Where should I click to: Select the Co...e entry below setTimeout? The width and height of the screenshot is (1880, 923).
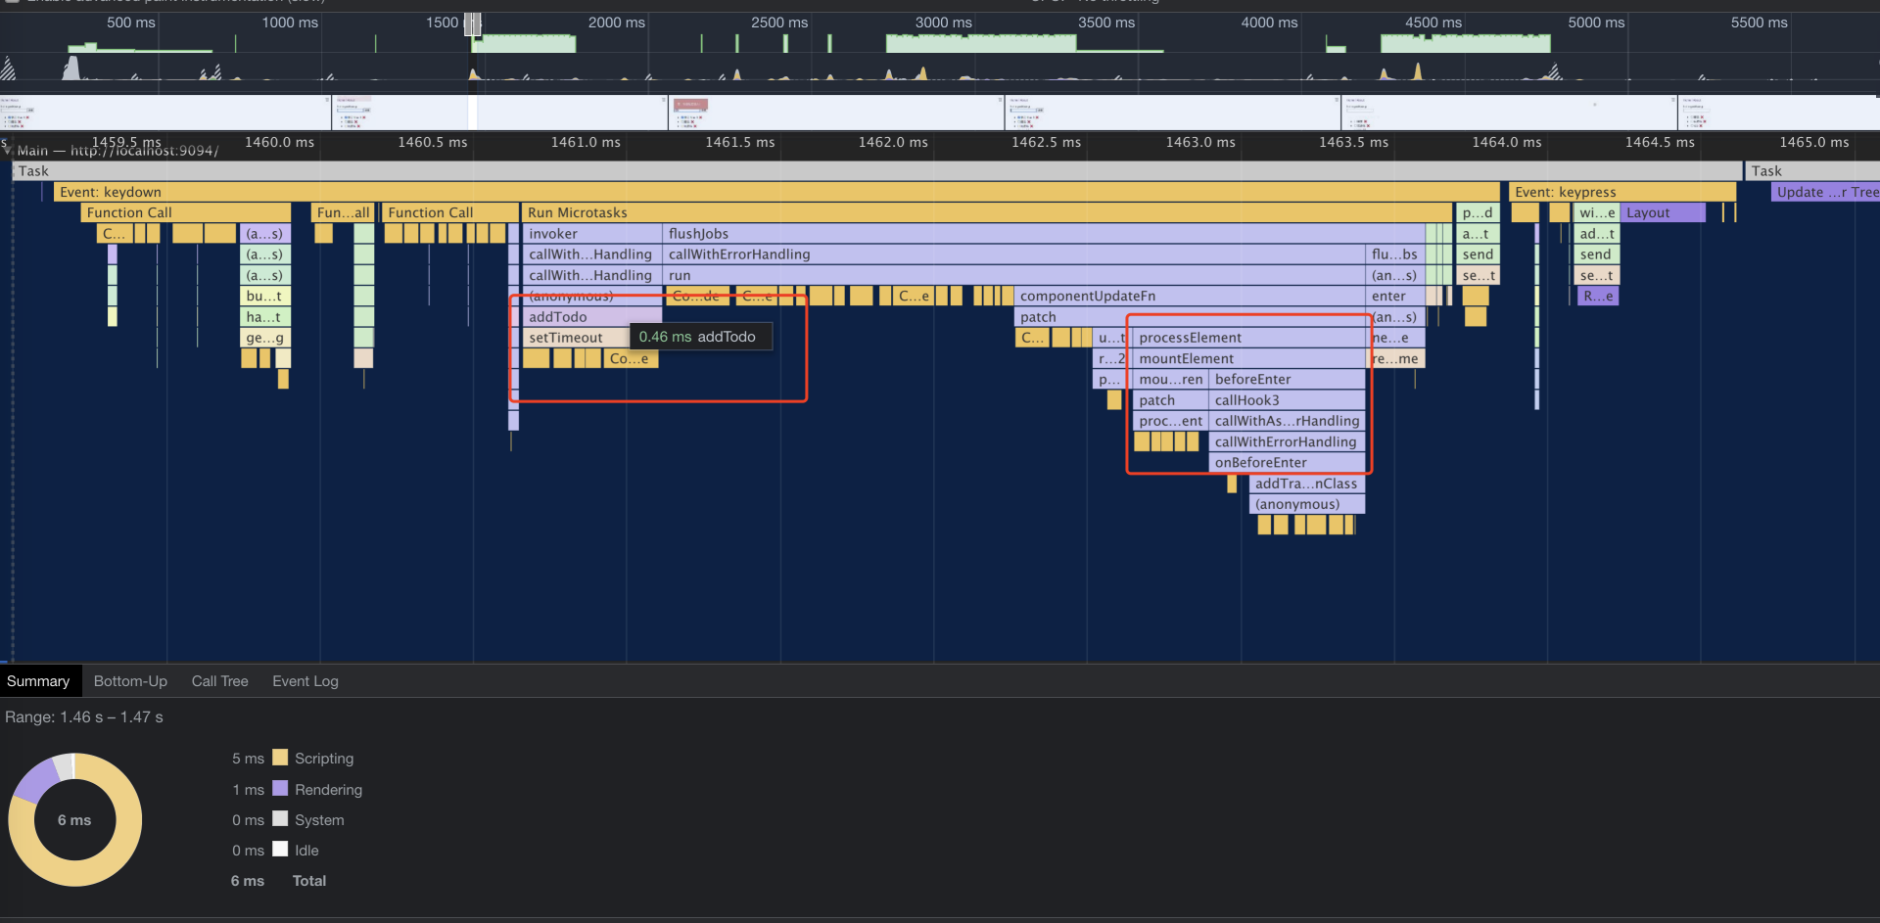point(631,359)
